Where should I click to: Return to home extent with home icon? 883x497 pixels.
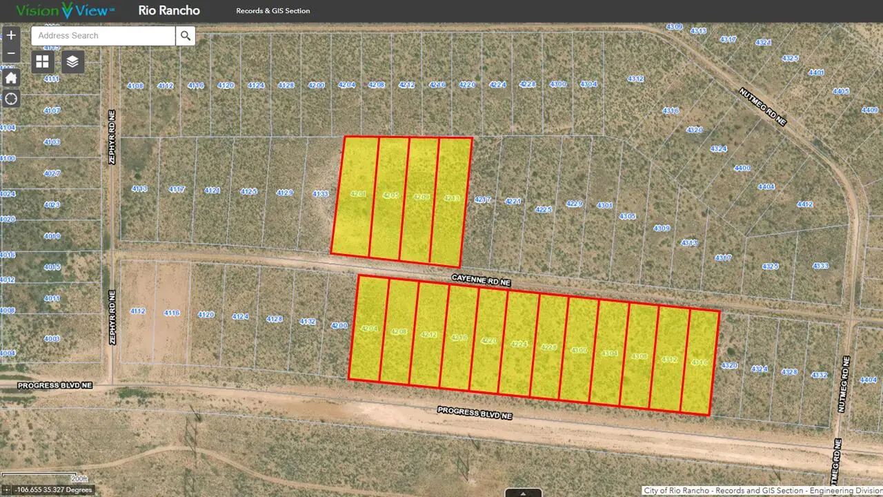click(x=10, y=78)
